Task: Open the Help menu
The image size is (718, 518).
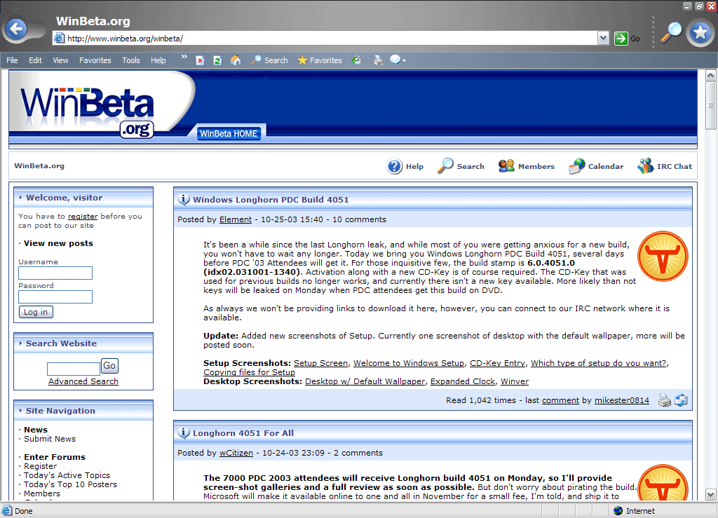Action: 158,60
